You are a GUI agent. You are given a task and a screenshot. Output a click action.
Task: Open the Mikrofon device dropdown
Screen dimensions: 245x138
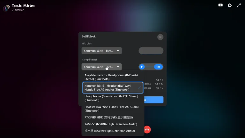click(101, 51)
